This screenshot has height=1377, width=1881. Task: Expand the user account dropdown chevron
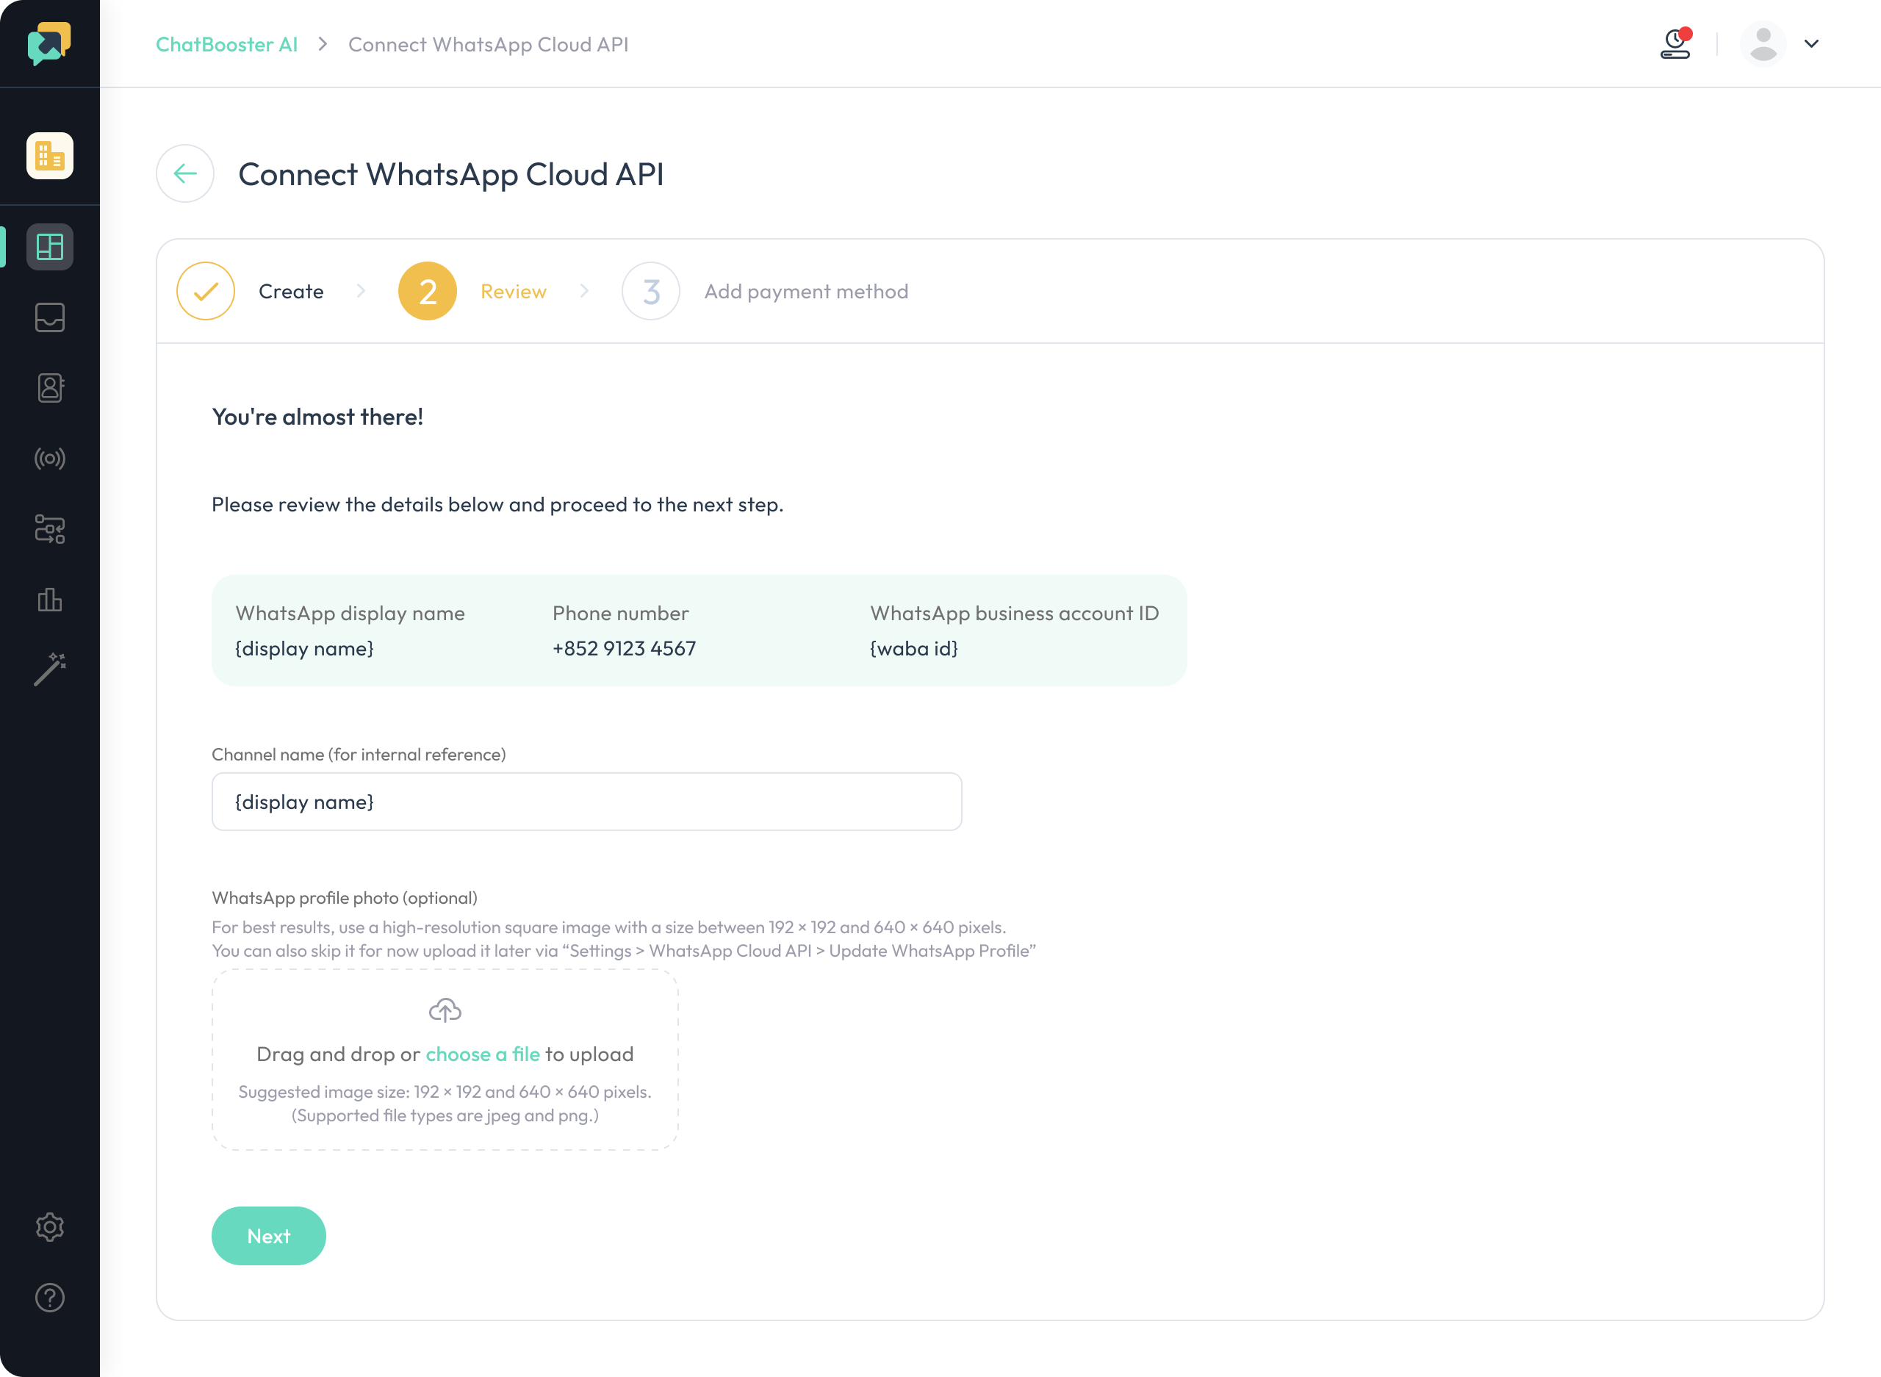pos(1811,43)
